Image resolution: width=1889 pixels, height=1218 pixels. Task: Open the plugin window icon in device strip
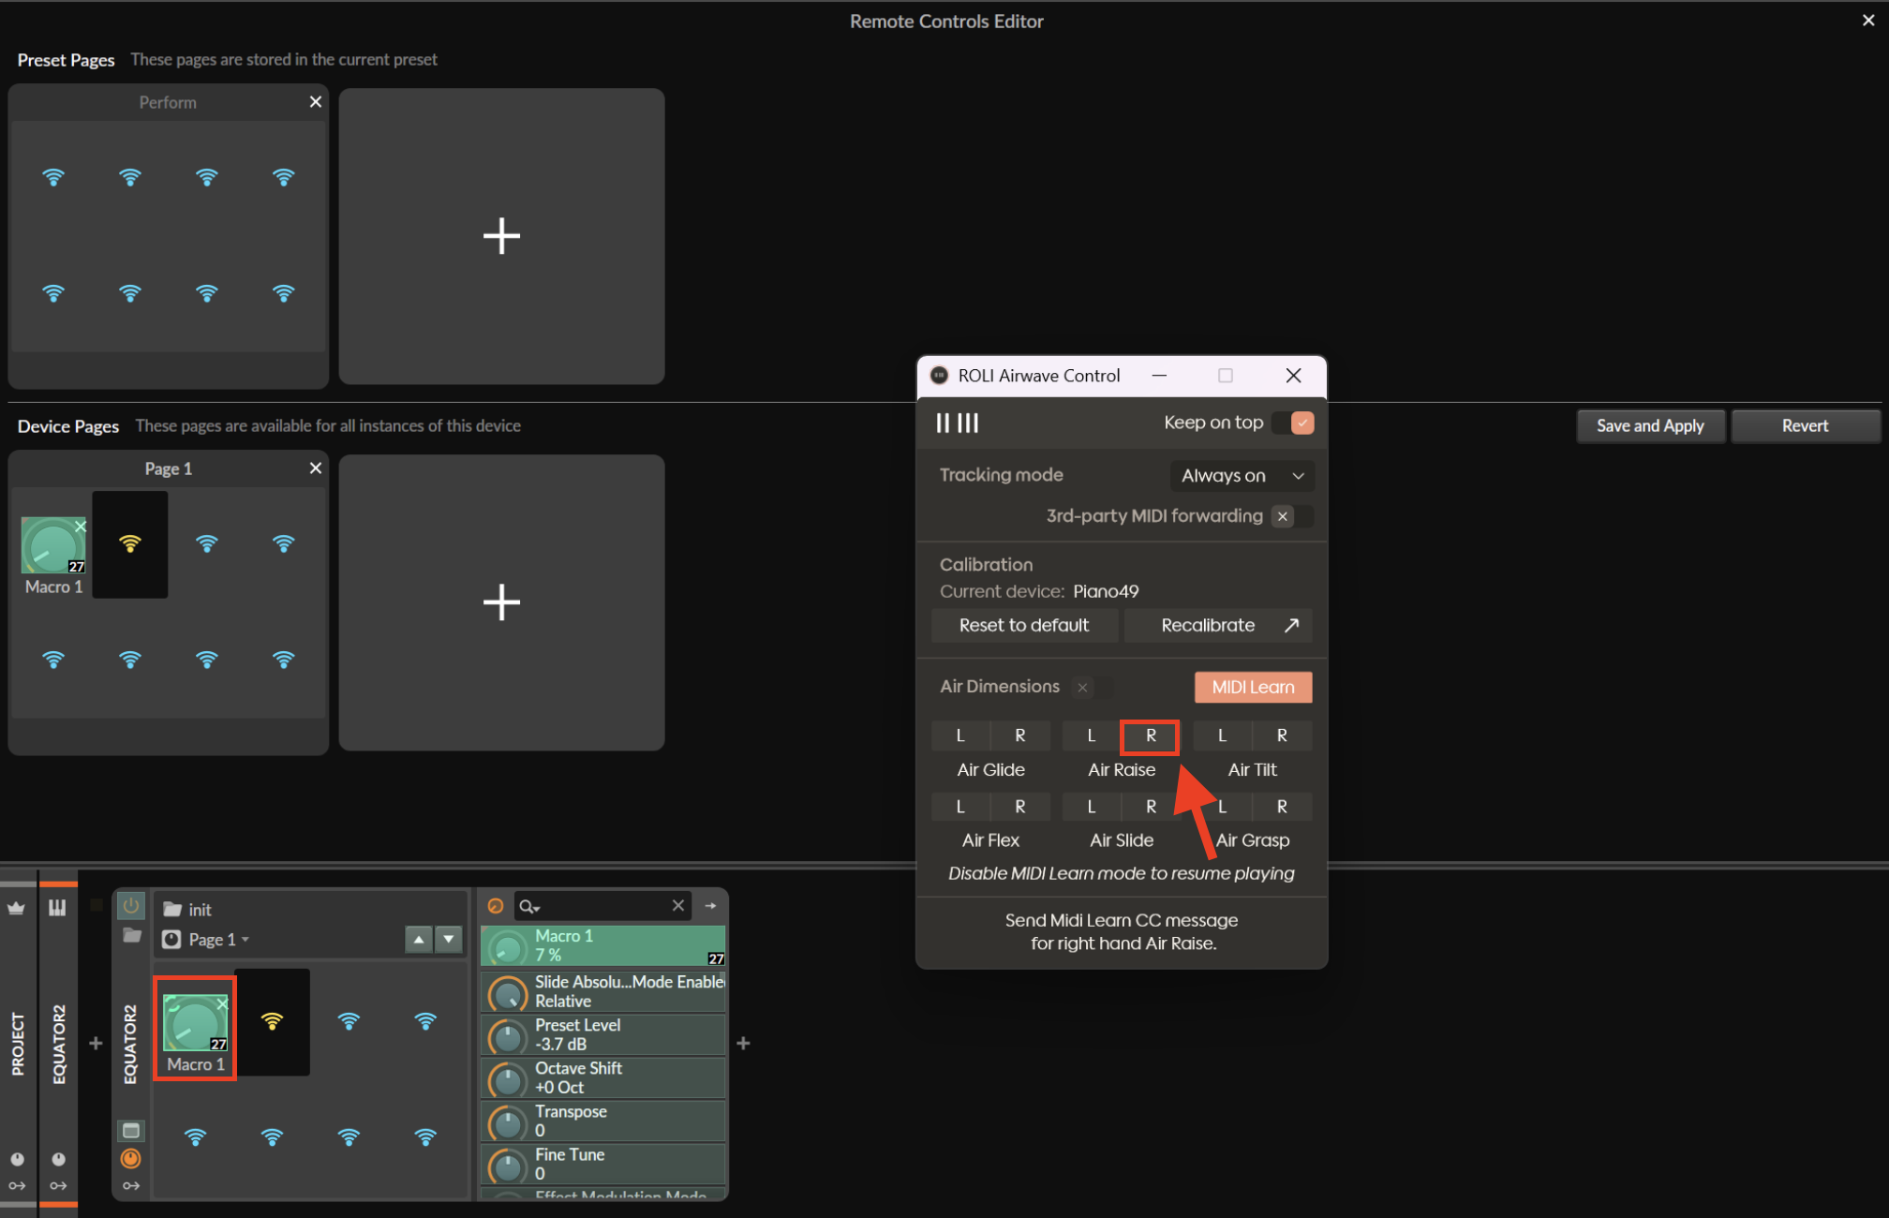coord(131,1130)
